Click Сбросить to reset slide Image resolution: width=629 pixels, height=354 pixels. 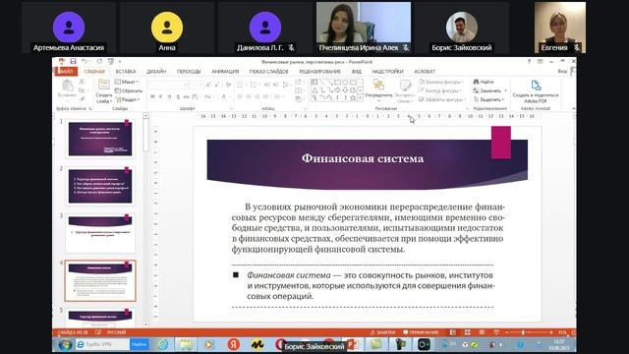tap(129, 90)
